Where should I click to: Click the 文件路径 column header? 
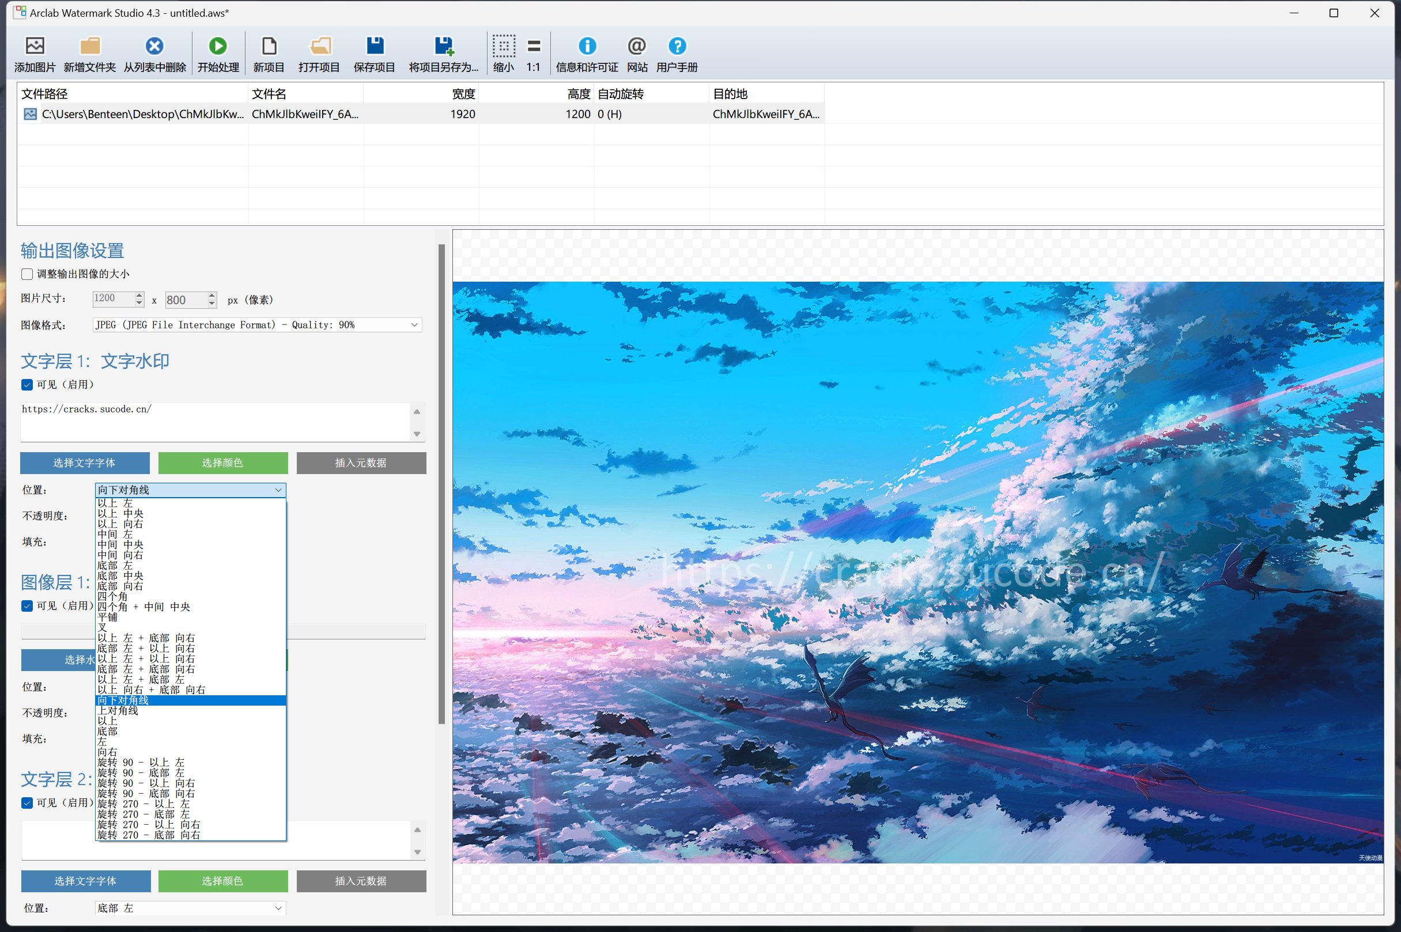tap(133, 94)
